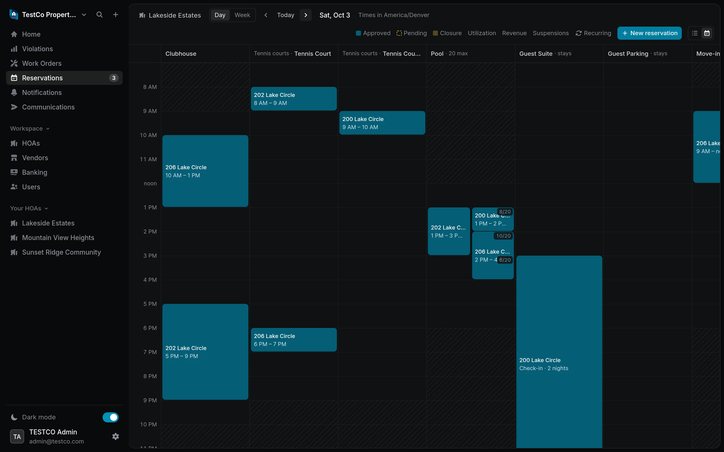Collapse the Workspace section
724x452 pixels.
pyautogui.click(x=30, y=129)
